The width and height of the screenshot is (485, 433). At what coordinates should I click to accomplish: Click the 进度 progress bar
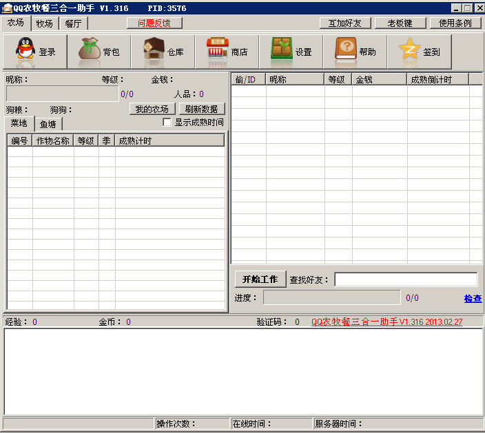[331, 297]
